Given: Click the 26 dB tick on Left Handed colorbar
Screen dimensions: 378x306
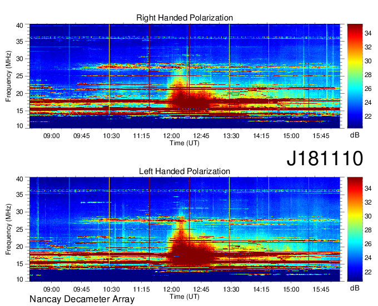Looking at the screenshot, I should 368,244.
